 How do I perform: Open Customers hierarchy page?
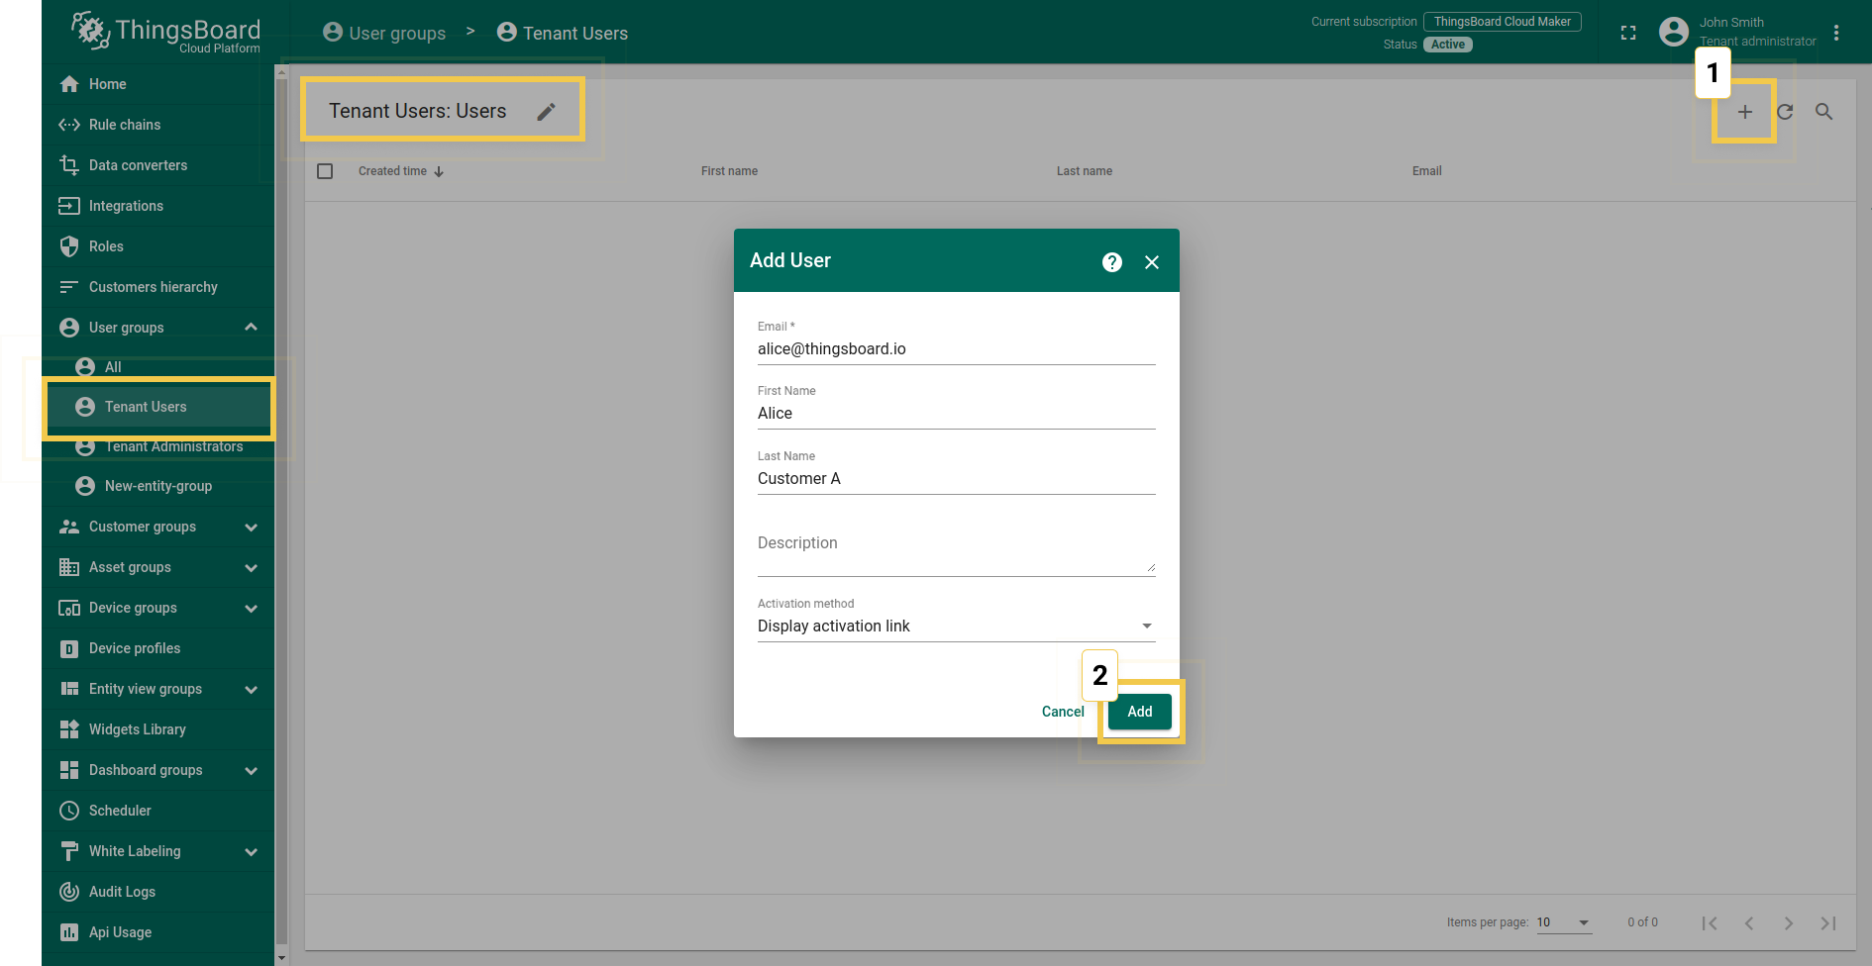point(158,287)
